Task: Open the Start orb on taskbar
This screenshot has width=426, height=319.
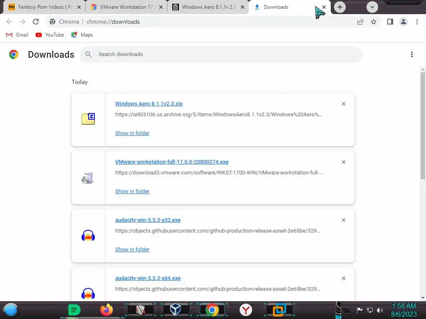Action: click(11, 310)
